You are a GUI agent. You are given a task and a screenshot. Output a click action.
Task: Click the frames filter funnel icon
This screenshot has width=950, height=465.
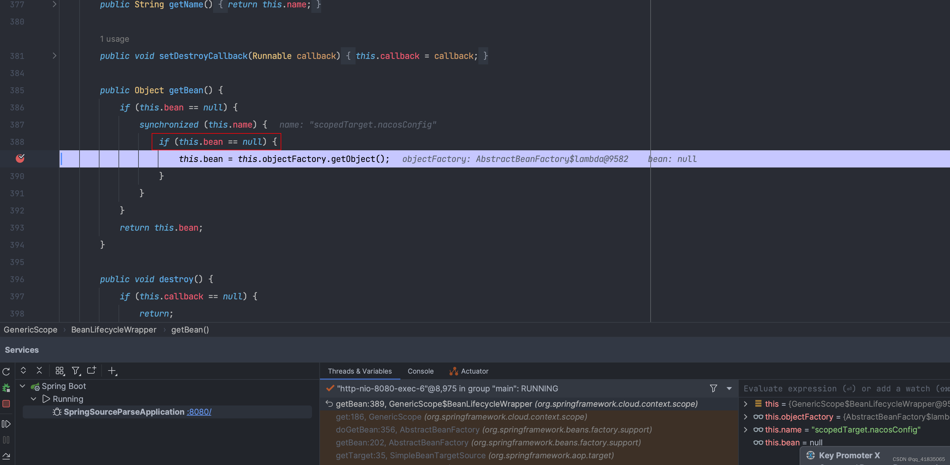click(714, 388)
